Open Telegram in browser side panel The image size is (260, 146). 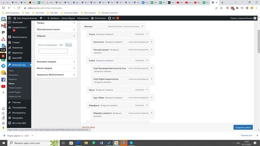3,66
